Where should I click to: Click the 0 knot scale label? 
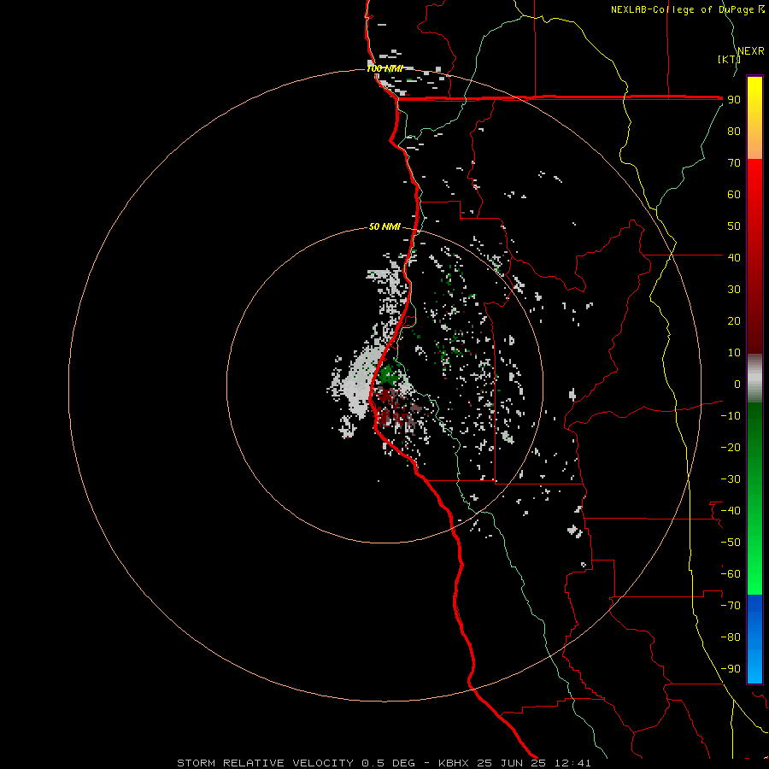737,384
